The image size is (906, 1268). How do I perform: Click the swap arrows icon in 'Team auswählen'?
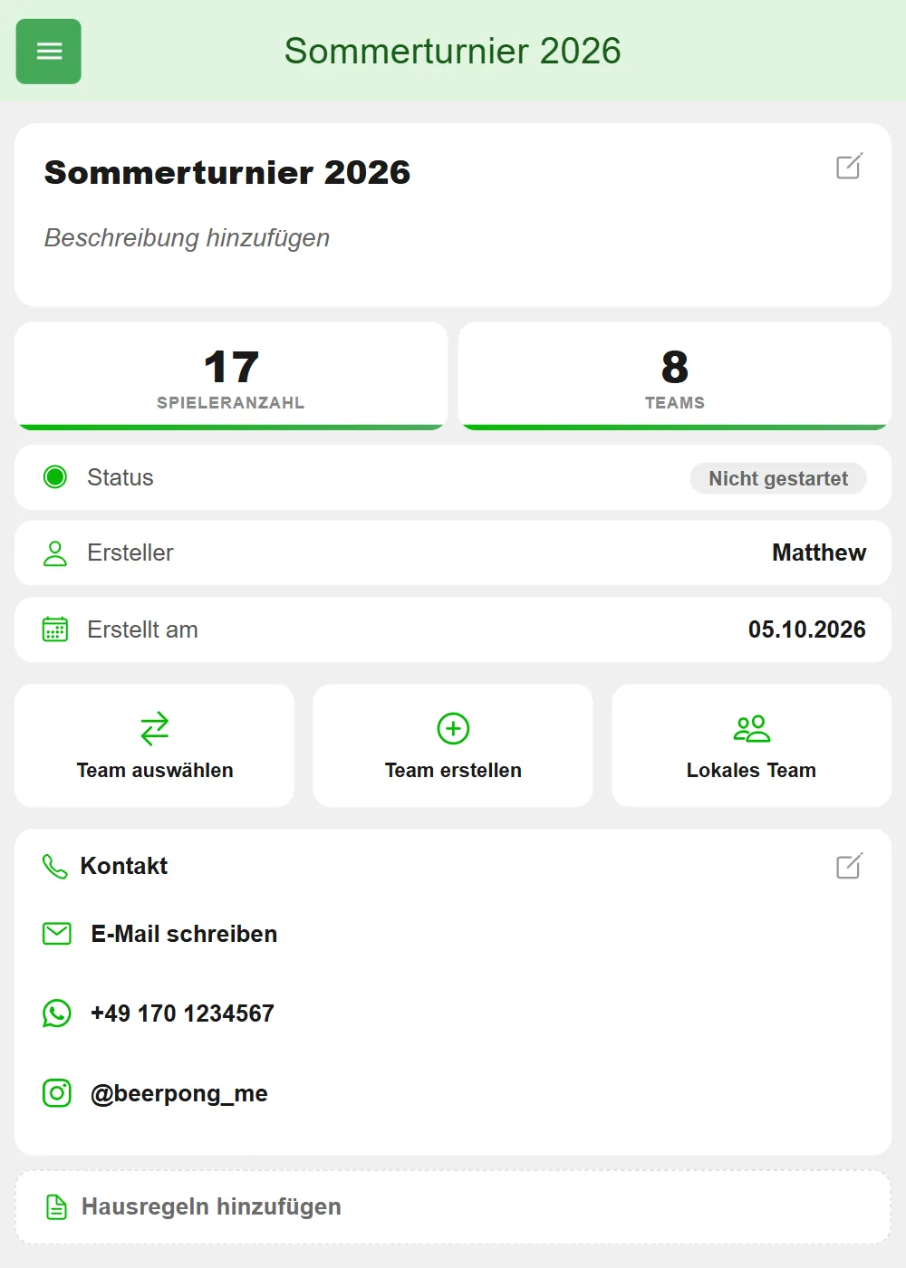coord(155,728)
